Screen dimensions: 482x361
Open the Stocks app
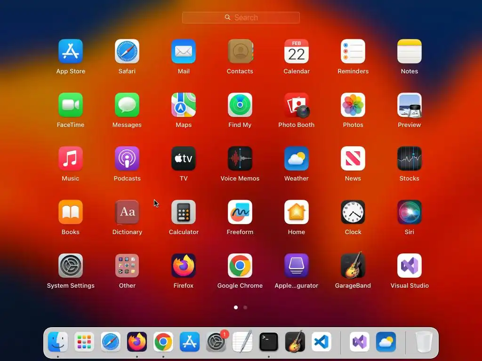click(410, 158)
